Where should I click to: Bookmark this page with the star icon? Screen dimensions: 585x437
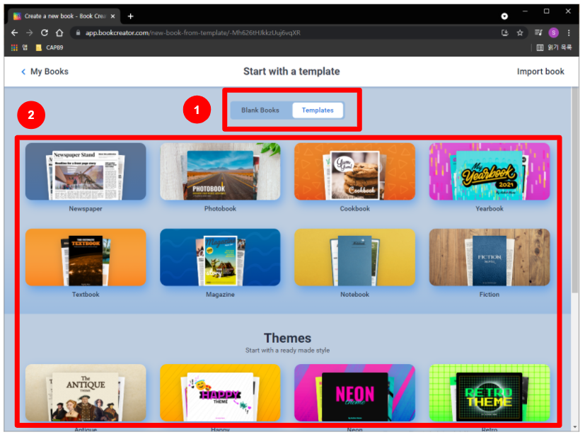pyautogui.click(x=520, y=33)
